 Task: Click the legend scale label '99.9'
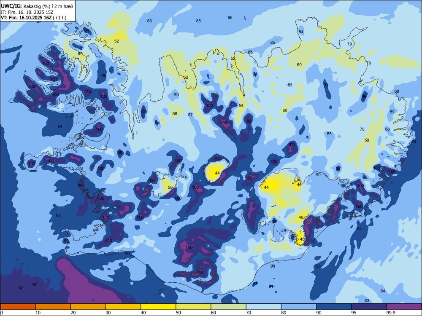391,313
